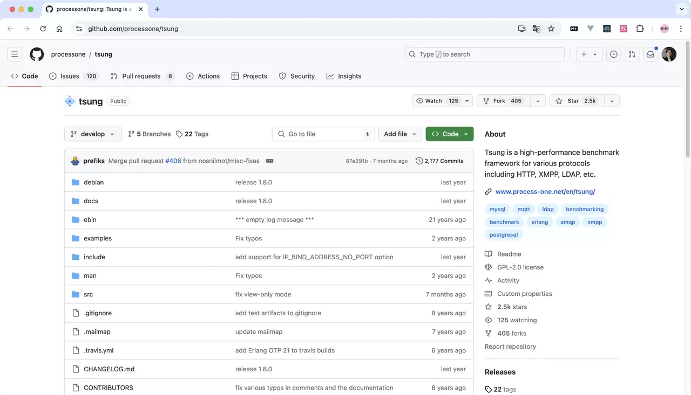691x395 pixels.
Task: Open the GitHub hamburger navigation menu
Action: [15, 54]
